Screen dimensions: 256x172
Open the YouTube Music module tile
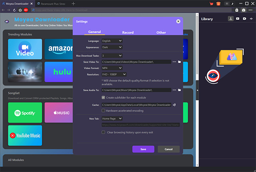click(25, 136)
